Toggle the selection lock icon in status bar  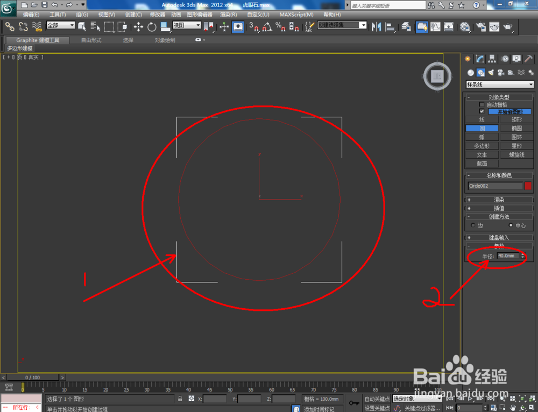(x=180, y=399)
